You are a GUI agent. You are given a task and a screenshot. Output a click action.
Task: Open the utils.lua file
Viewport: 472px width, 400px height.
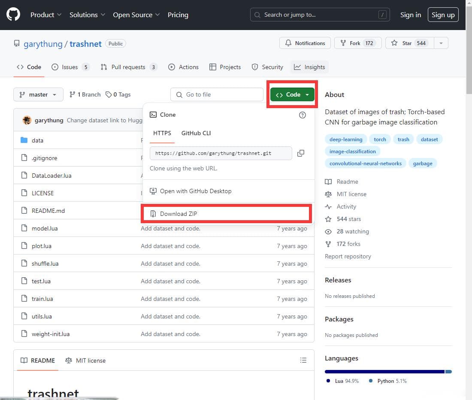point(42,316)
